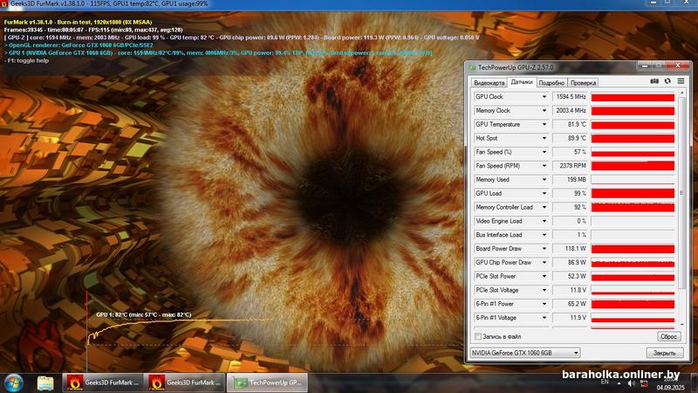
Task: Click the GPU Load red graph bar
Action: (632, 193)
